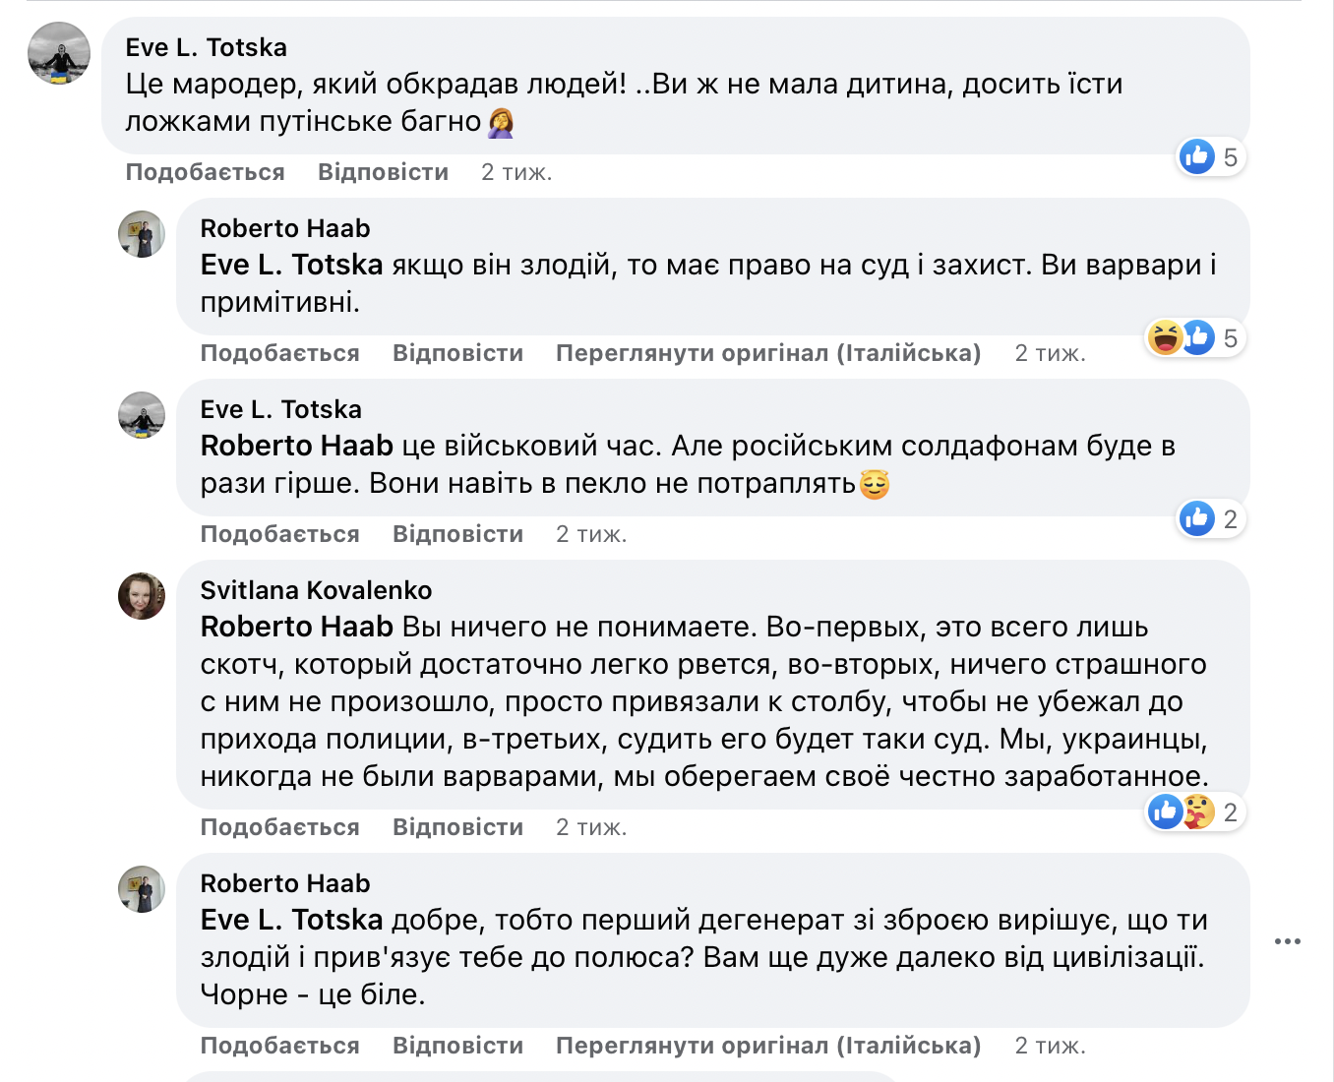Toggle like on Svitlana Kovalenko's comment
The width and height of the screenshot is (1334, 1082).
click(279, 827)
